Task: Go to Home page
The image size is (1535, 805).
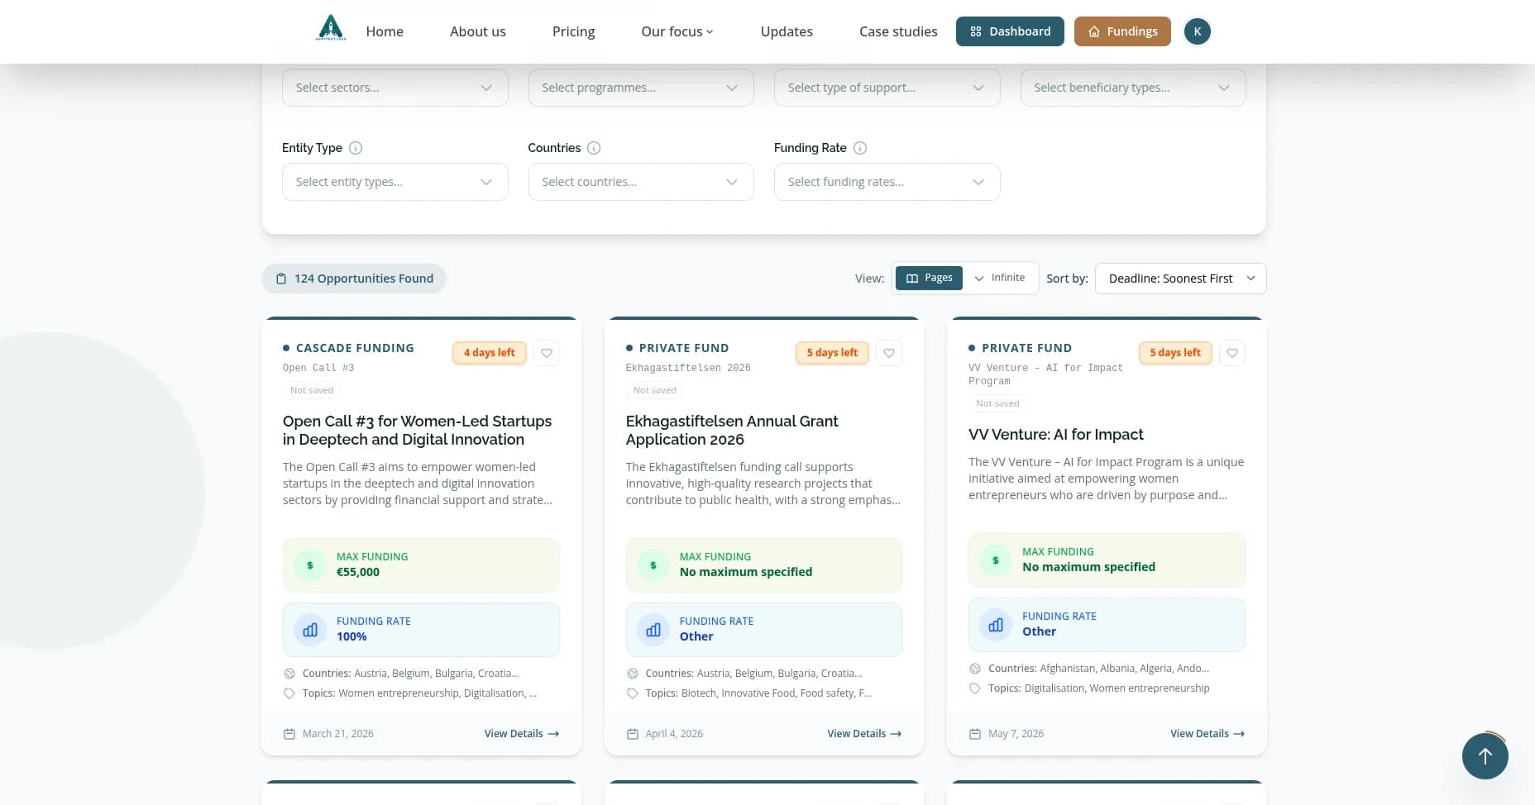Action: pos(385,31)
